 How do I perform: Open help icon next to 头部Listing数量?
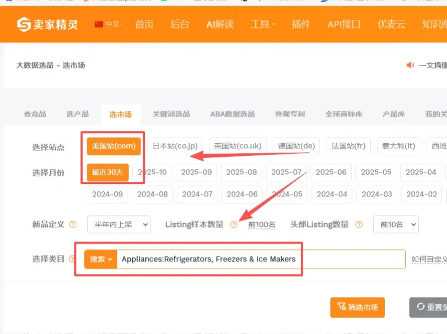click(x=359, y=225)
